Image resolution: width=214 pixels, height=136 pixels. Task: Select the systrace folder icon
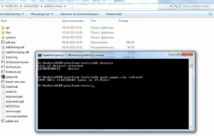pyautogui.click(x=3, y=37)
